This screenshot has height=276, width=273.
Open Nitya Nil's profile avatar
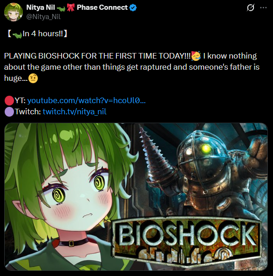click(x=14, y=12)
